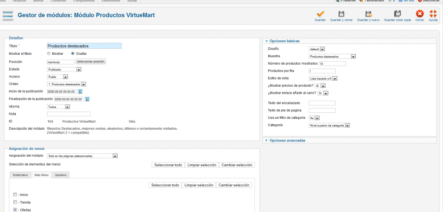The width and height of the screenshot is (443, 212).
Task: Click the Posición field showing mainbody
Action: (x=61, y=62)
